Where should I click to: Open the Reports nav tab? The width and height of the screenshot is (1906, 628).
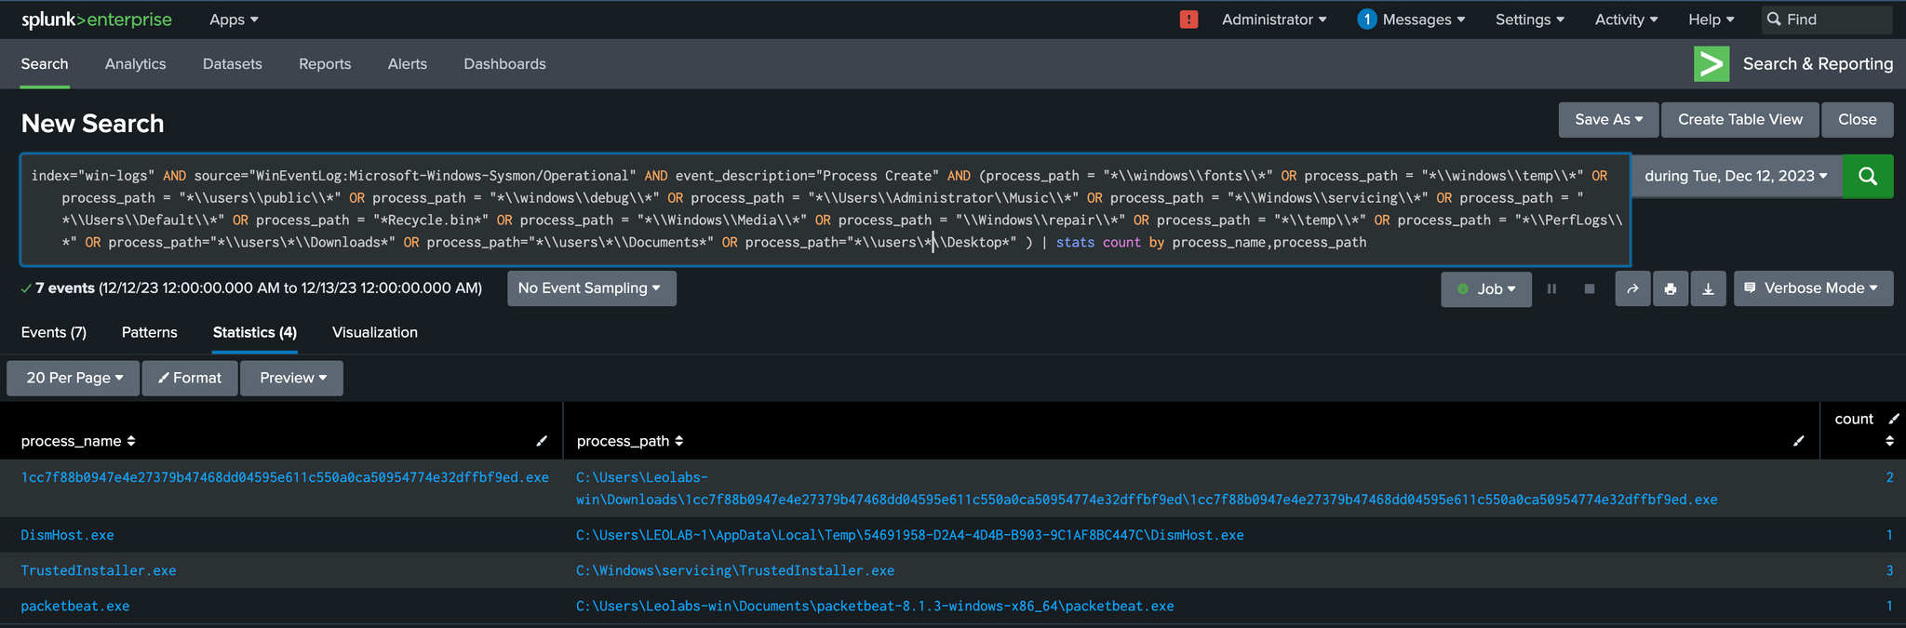tap(325, 64)
